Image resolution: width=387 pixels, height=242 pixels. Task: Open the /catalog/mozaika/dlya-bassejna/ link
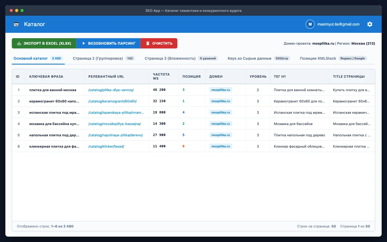pyautogui.click(x=114, y=124)
